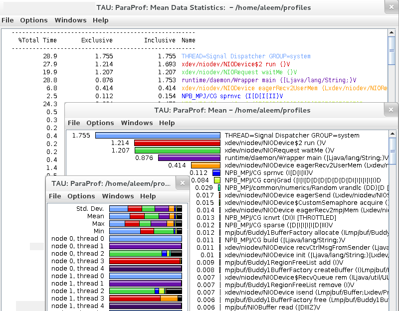Click the 'node 1, thread 1' label
Image resolution: width=399 pixels, height=311 pixels.
[x=78, y=283]
